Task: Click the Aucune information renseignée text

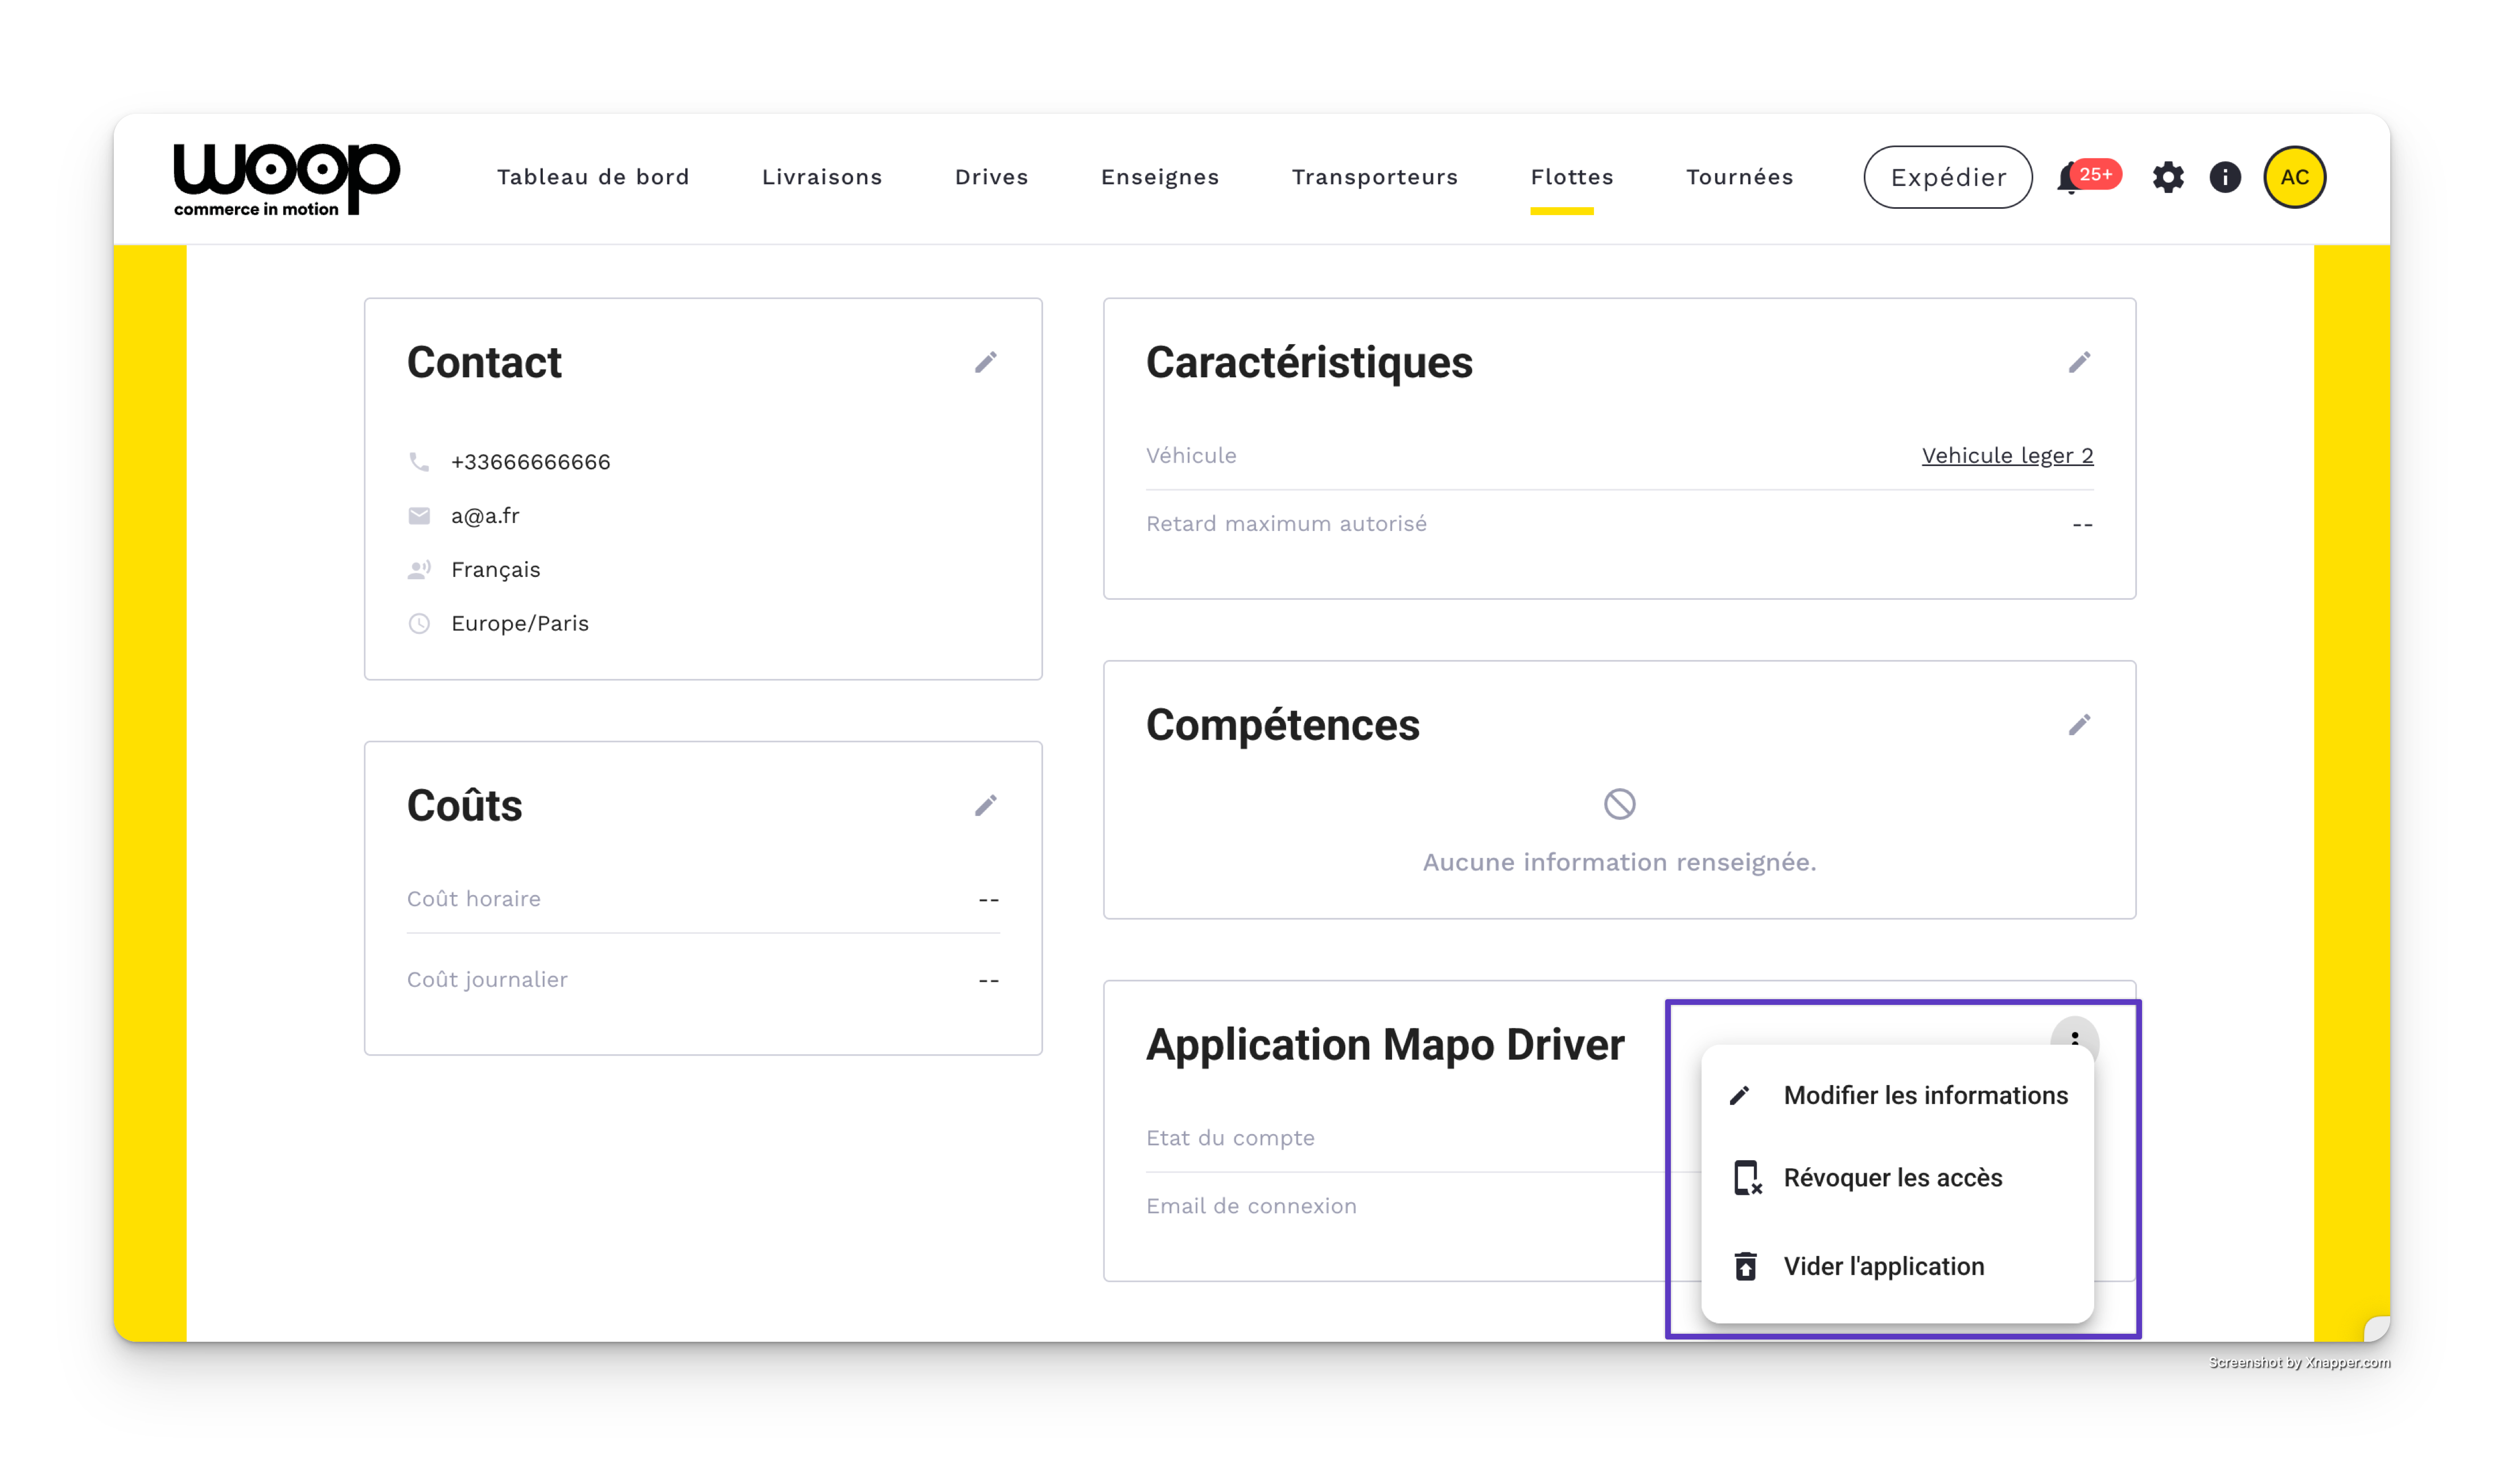Action: coord(1619,862)
